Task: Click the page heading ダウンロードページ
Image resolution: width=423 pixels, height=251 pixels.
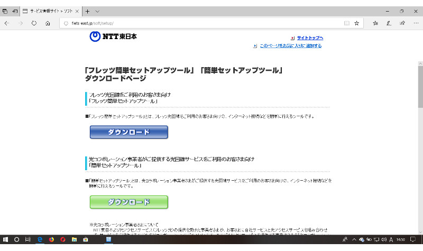Action: pyautogui.click(x=116, y=78)
